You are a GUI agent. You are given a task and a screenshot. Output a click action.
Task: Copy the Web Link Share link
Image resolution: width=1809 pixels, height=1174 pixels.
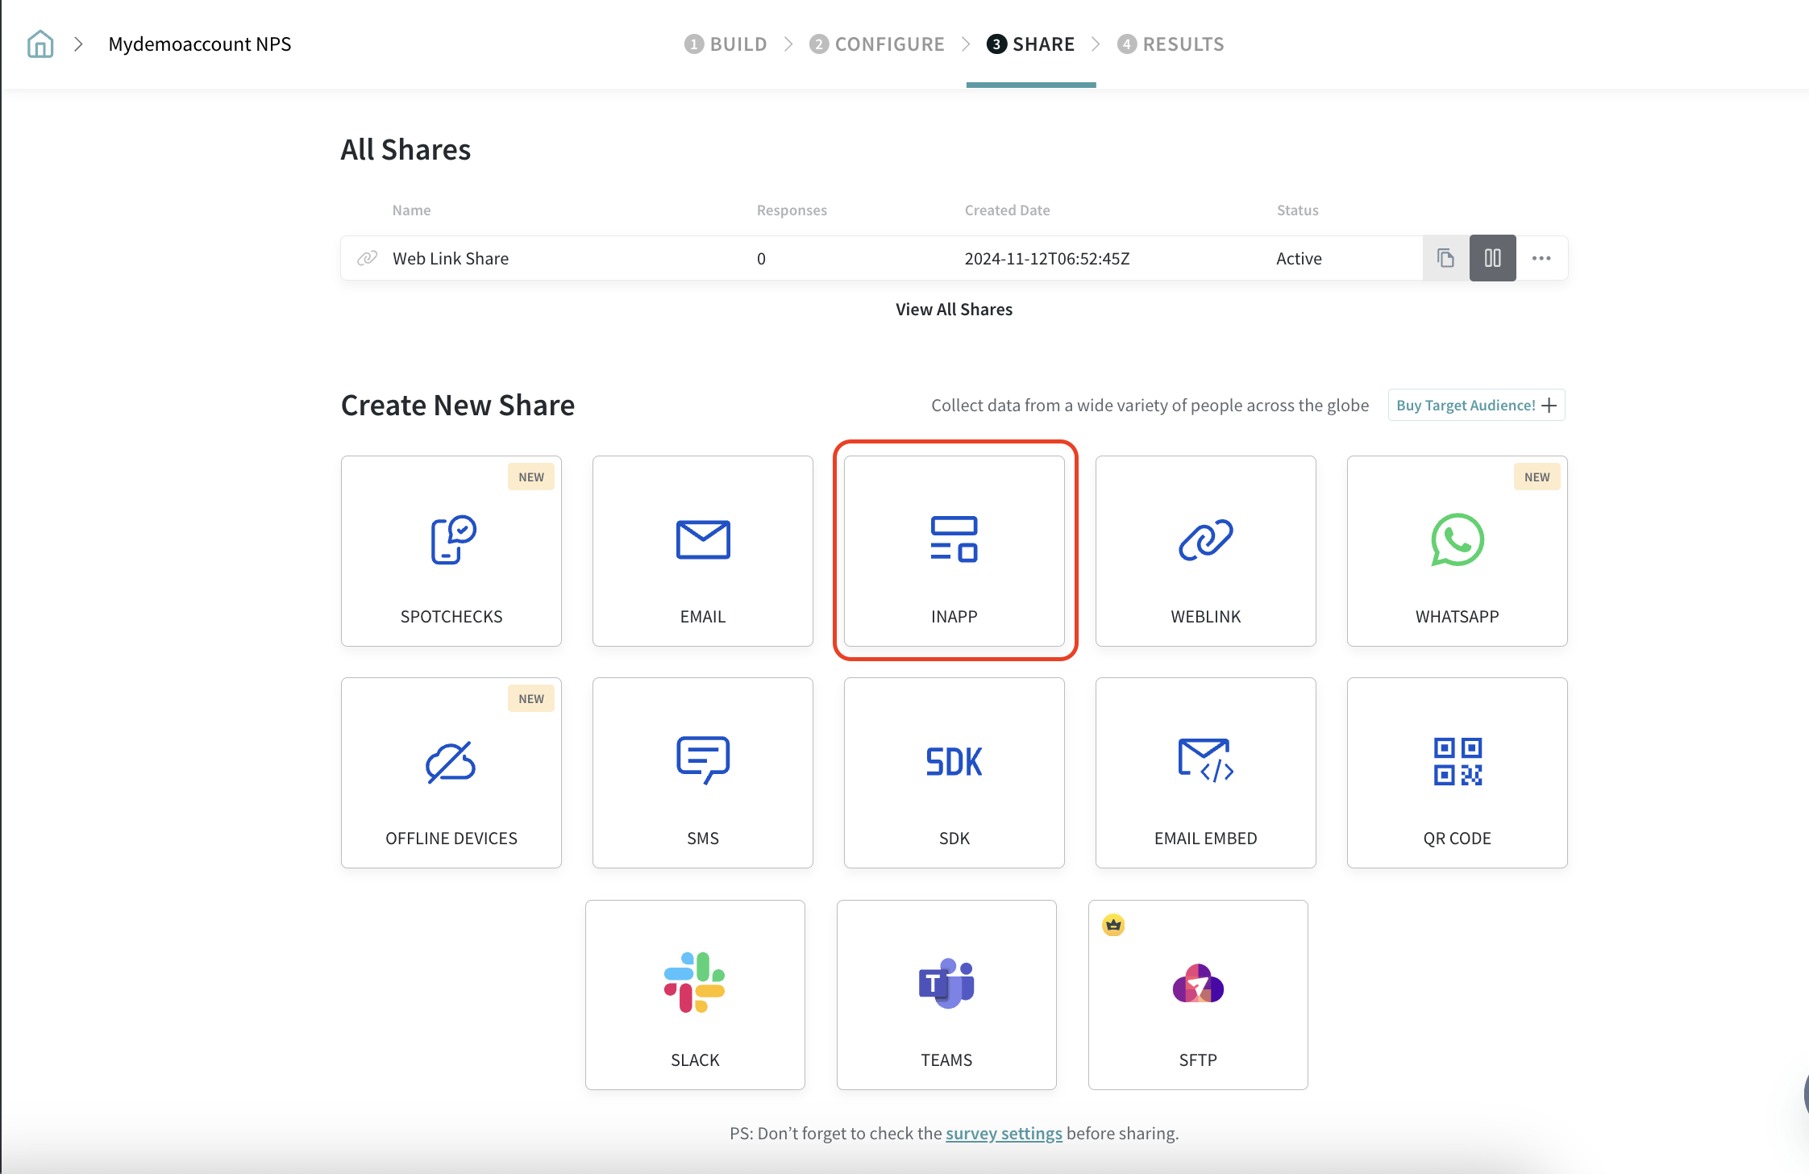(x=1445, y=258)
